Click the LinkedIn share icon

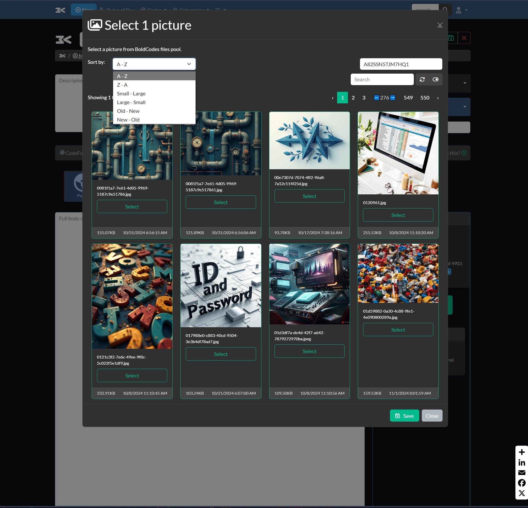[x=522, y=463]
